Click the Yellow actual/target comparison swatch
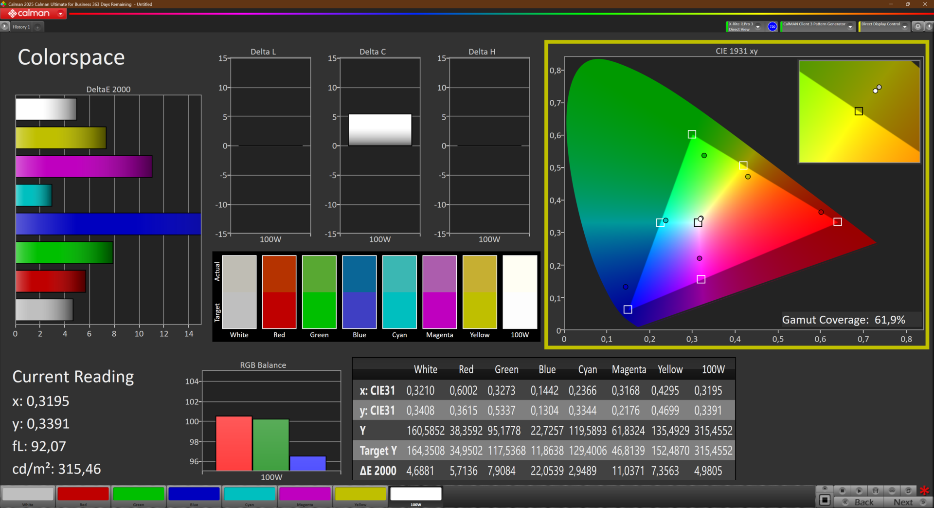This screenshot has width=934, height=508. 480,292
